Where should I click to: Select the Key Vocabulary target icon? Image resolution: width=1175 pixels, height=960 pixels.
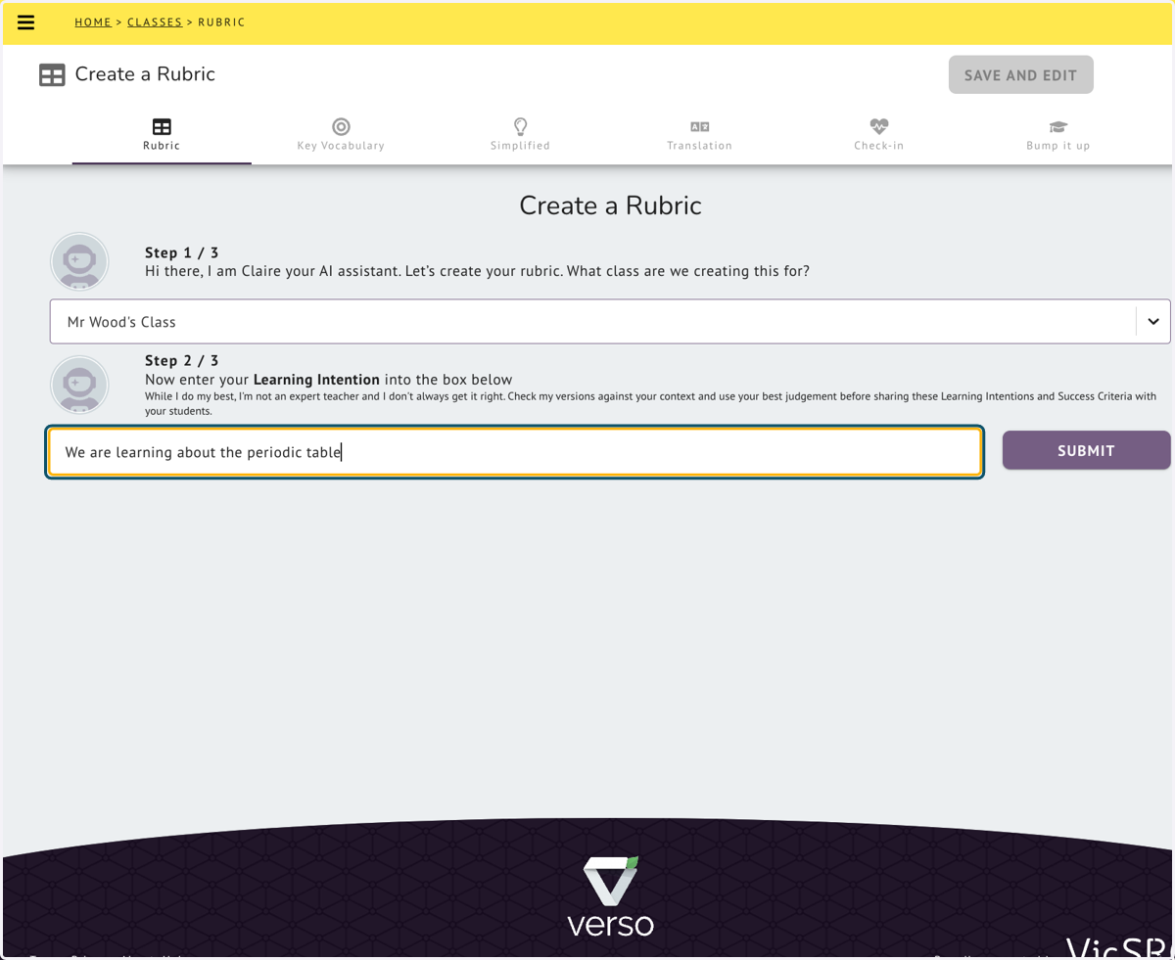pos(341,126)
